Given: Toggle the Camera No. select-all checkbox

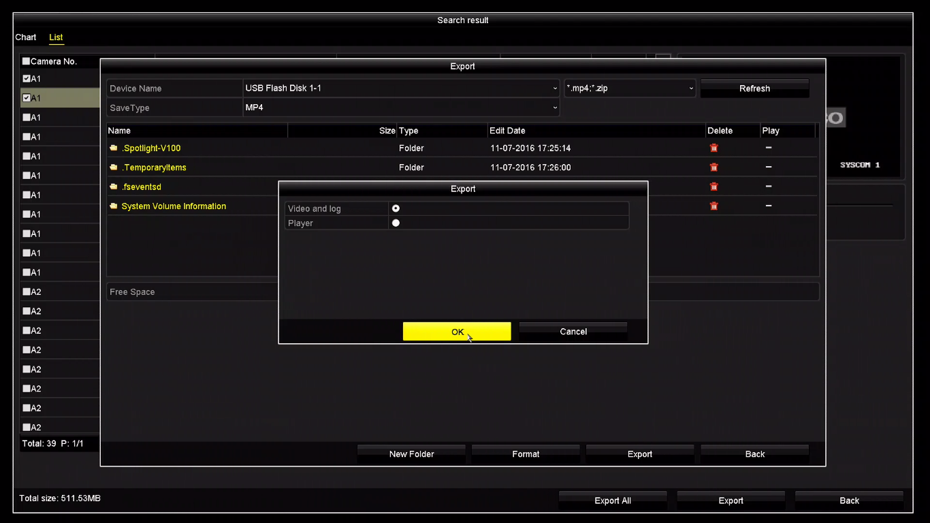Looking at the screenshot, I should (x=27, y=61).
